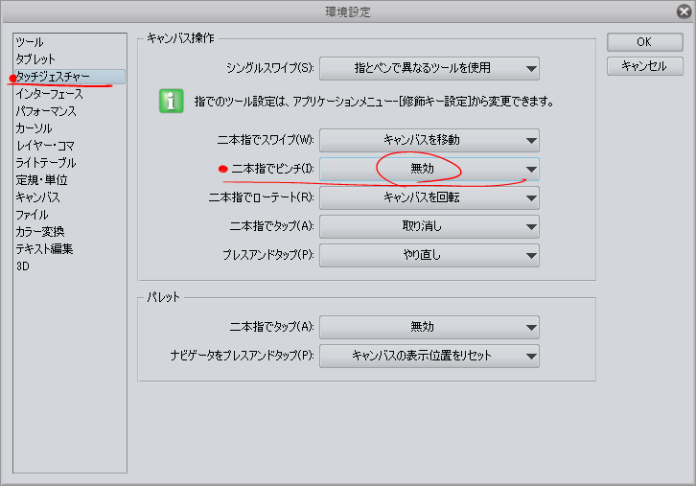The width and height of the screenshot is (696, 486).
Task: Click the シングルスワイプ(S) label
Action: pos(270,68)
